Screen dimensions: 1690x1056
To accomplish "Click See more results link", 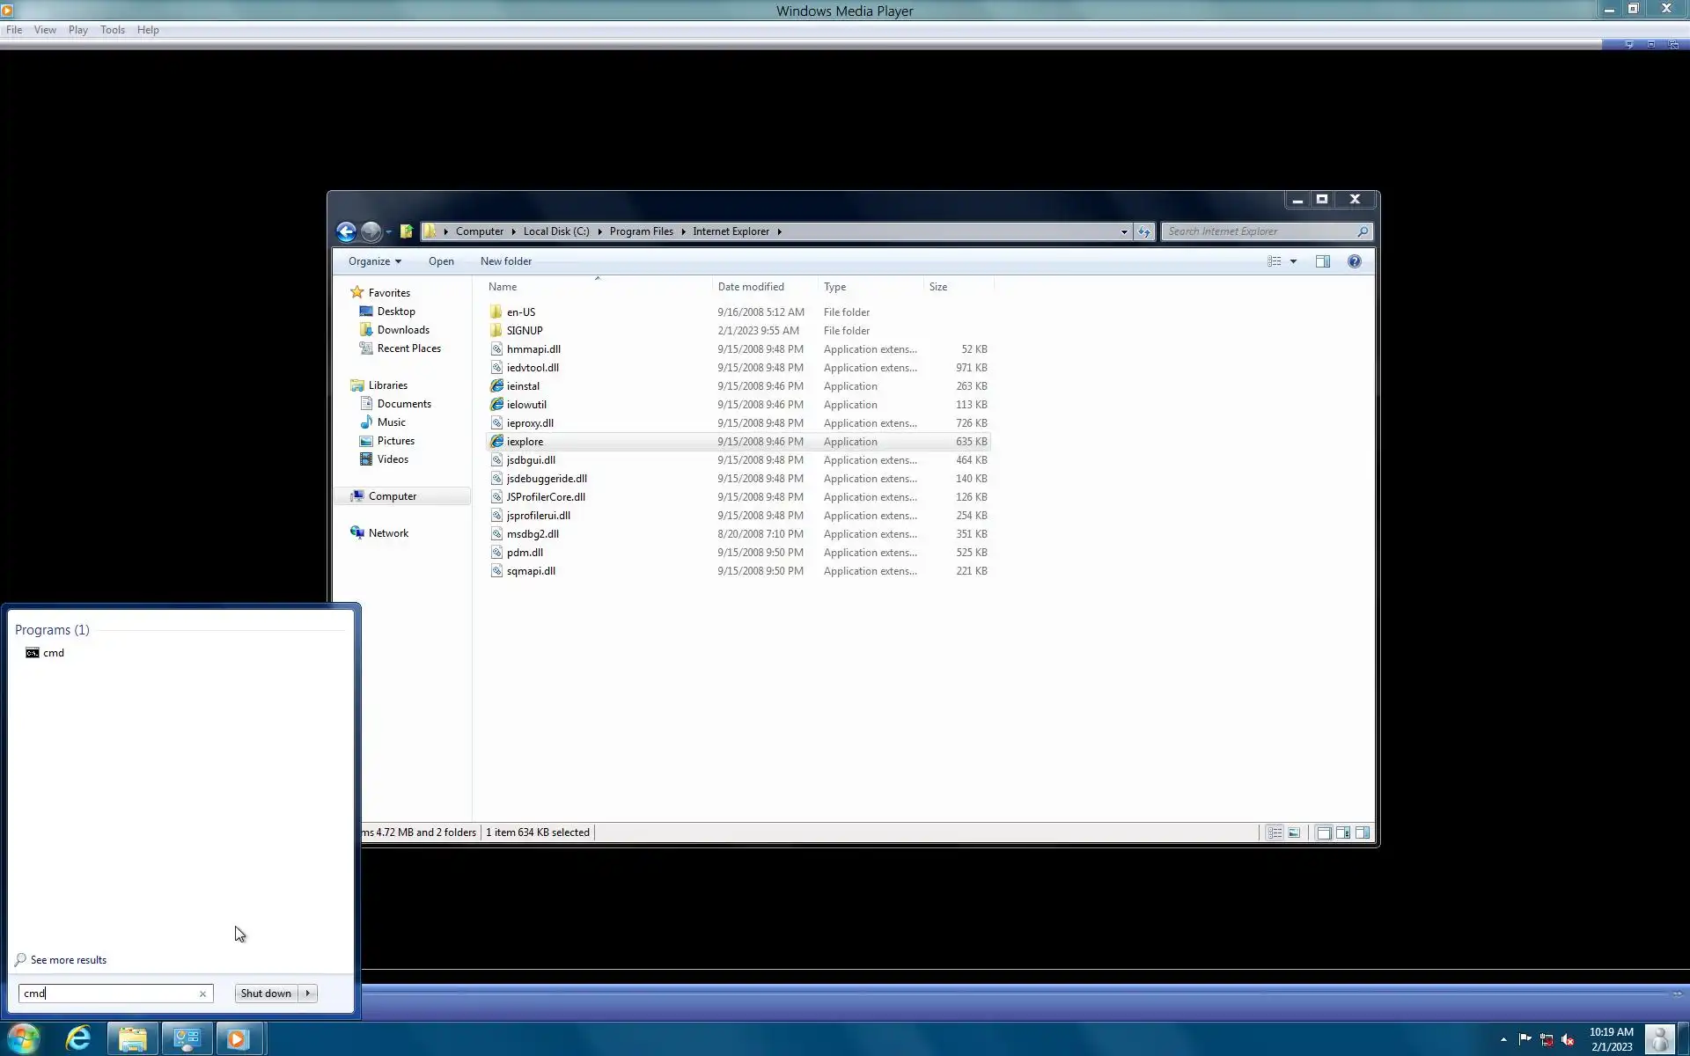I will click(x=68, y=960).
